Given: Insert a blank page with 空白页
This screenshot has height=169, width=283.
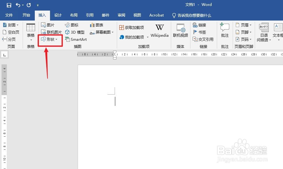Looking at the screenshot, I should (x=11, y=32).
